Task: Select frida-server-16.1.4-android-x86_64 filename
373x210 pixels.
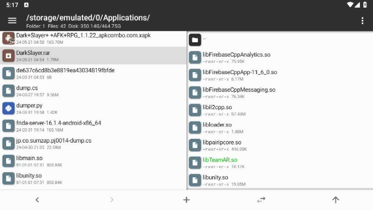Action: pos(59,123)
